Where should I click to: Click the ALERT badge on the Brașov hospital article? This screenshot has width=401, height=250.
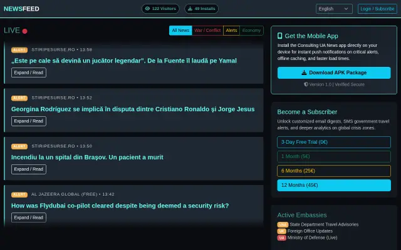tap(19, 146)
